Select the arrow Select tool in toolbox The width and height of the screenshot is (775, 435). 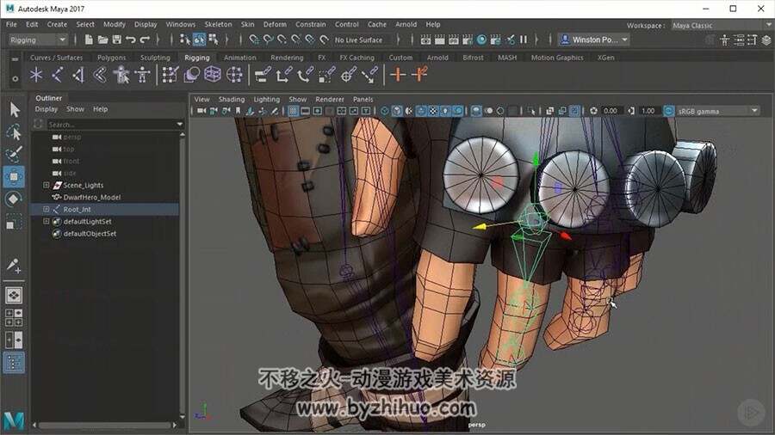(15, 109)
